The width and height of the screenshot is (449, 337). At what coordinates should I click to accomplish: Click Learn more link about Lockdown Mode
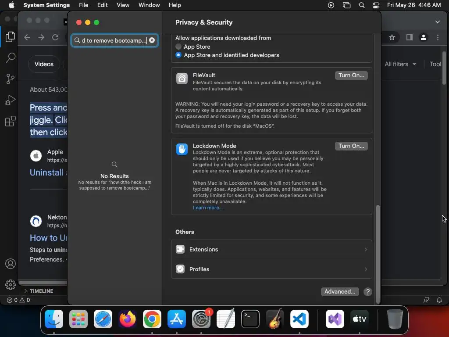coord(207,208)
